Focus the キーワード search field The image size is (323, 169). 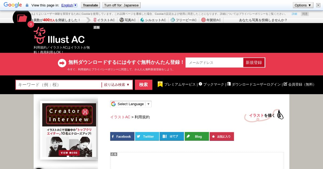[x=58, y=85]
